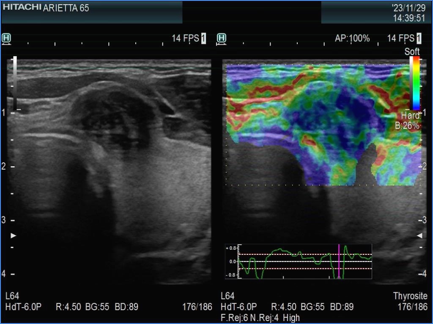Screen dimensions: 433x324
Task: Click the HITACHI logo
Action: coord(22,7)
